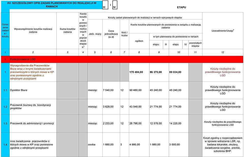Click the Suma kosztów zadania header
This screenshot has height=157, width=244.
pos(68,31)
